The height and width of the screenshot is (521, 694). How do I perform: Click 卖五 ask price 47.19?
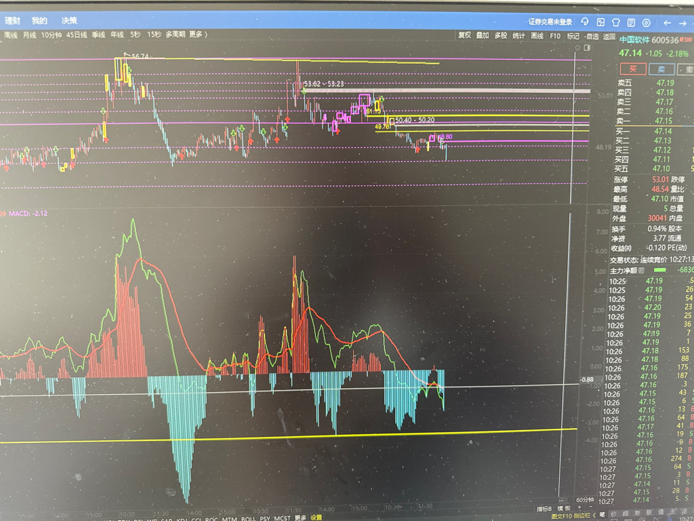click(665, 83)
